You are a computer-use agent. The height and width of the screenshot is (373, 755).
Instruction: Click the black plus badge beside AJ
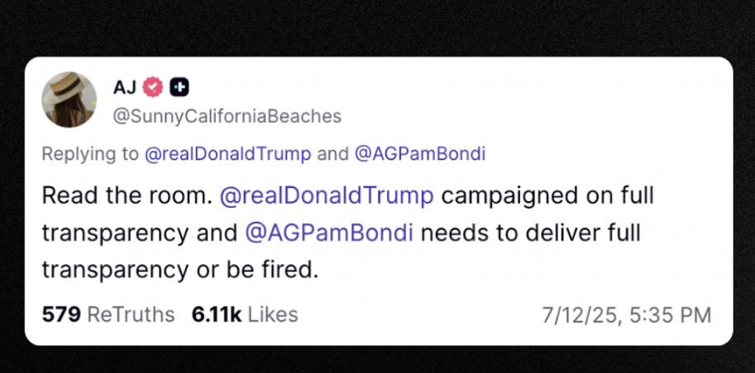pos(178,88)
